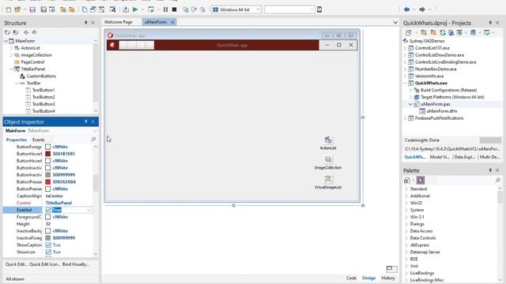Expand the Standard palette category

coord(406,189)
